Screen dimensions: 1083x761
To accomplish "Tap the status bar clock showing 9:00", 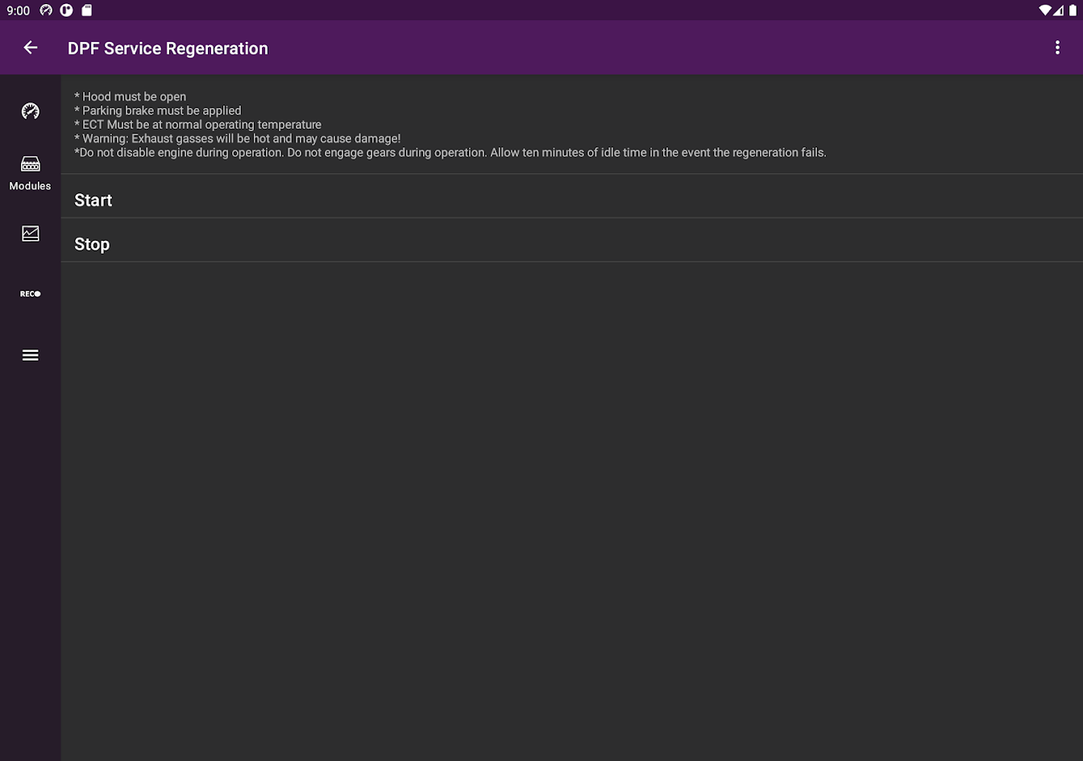I will 19,10.
